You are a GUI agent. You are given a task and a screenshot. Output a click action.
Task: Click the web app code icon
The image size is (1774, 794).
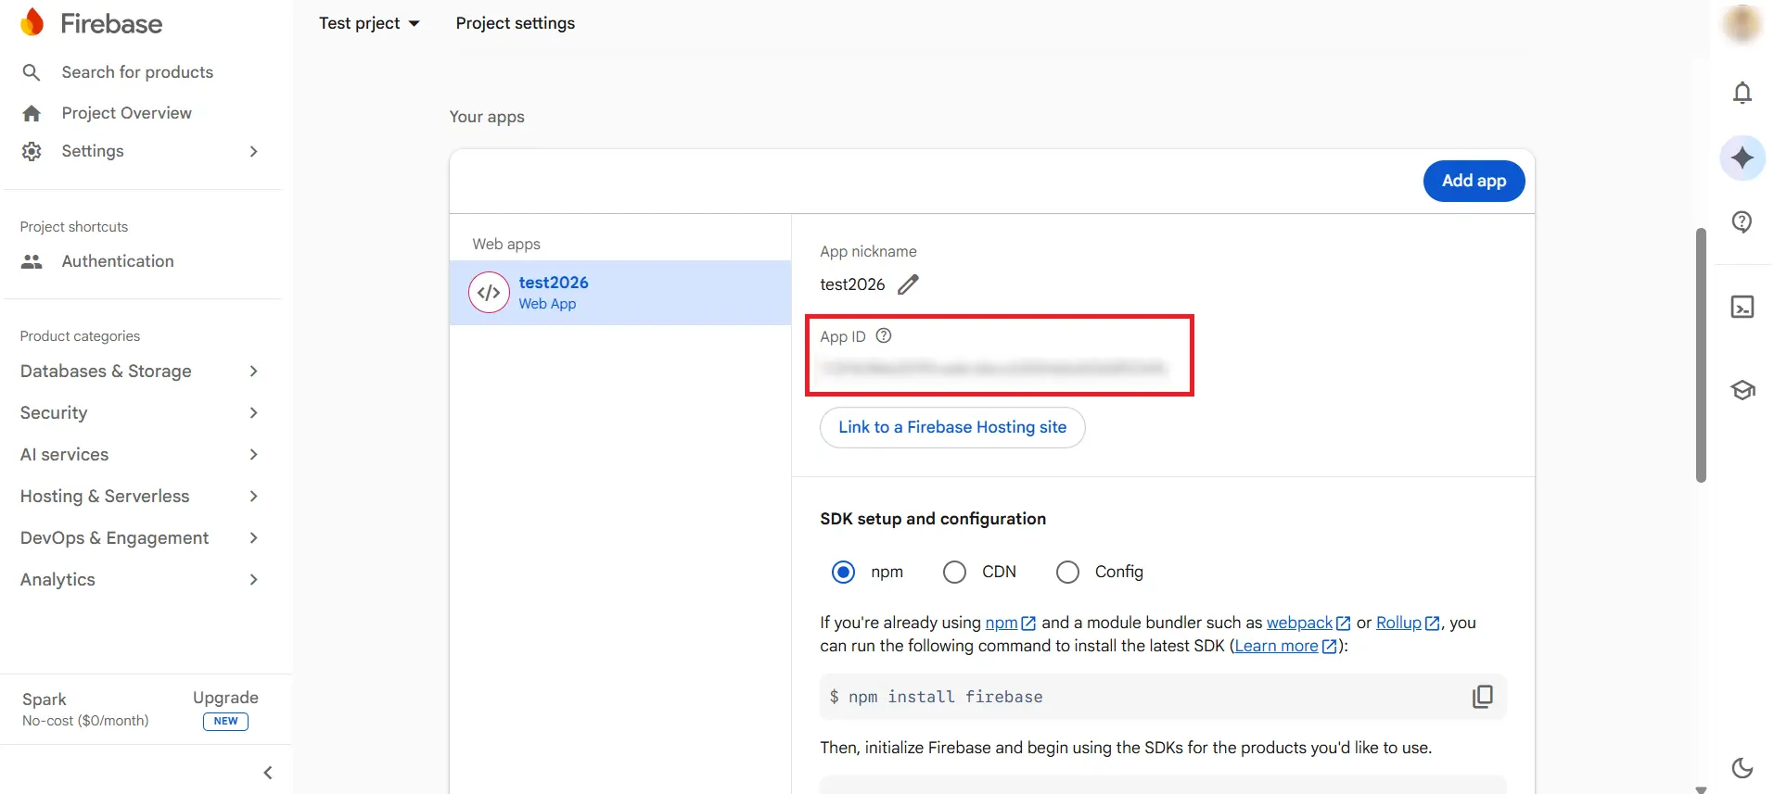(x=489, y=293)
